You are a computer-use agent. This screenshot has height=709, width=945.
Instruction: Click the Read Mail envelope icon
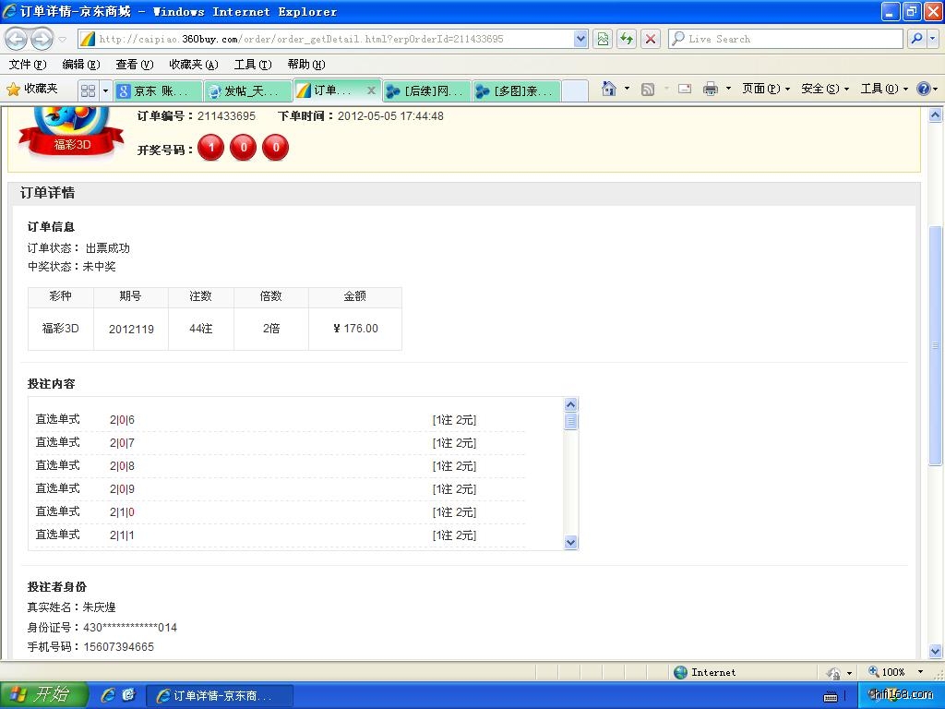(685, 89)
